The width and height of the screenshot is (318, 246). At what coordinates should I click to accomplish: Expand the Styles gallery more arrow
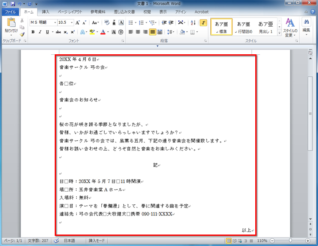click(279, 33)
